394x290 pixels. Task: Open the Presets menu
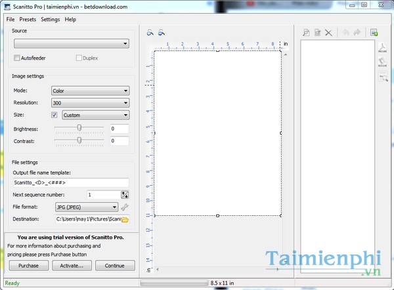[28, 20]
